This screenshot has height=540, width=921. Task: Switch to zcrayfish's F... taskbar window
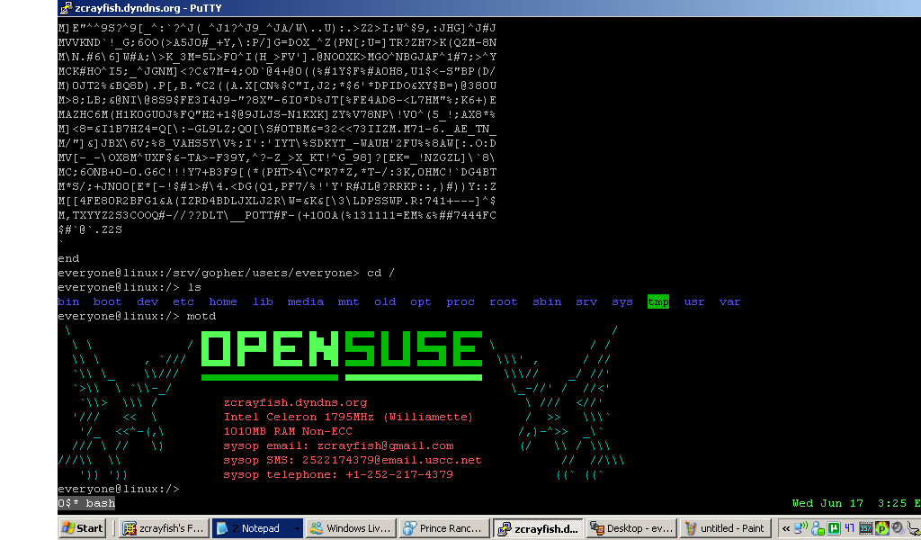pos(164,528)
